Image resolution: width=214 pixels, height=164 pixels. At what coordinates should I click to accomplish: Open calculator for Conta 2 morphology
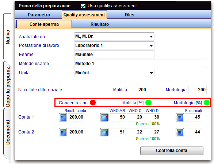pyautogui.click(x=180, y=132)
